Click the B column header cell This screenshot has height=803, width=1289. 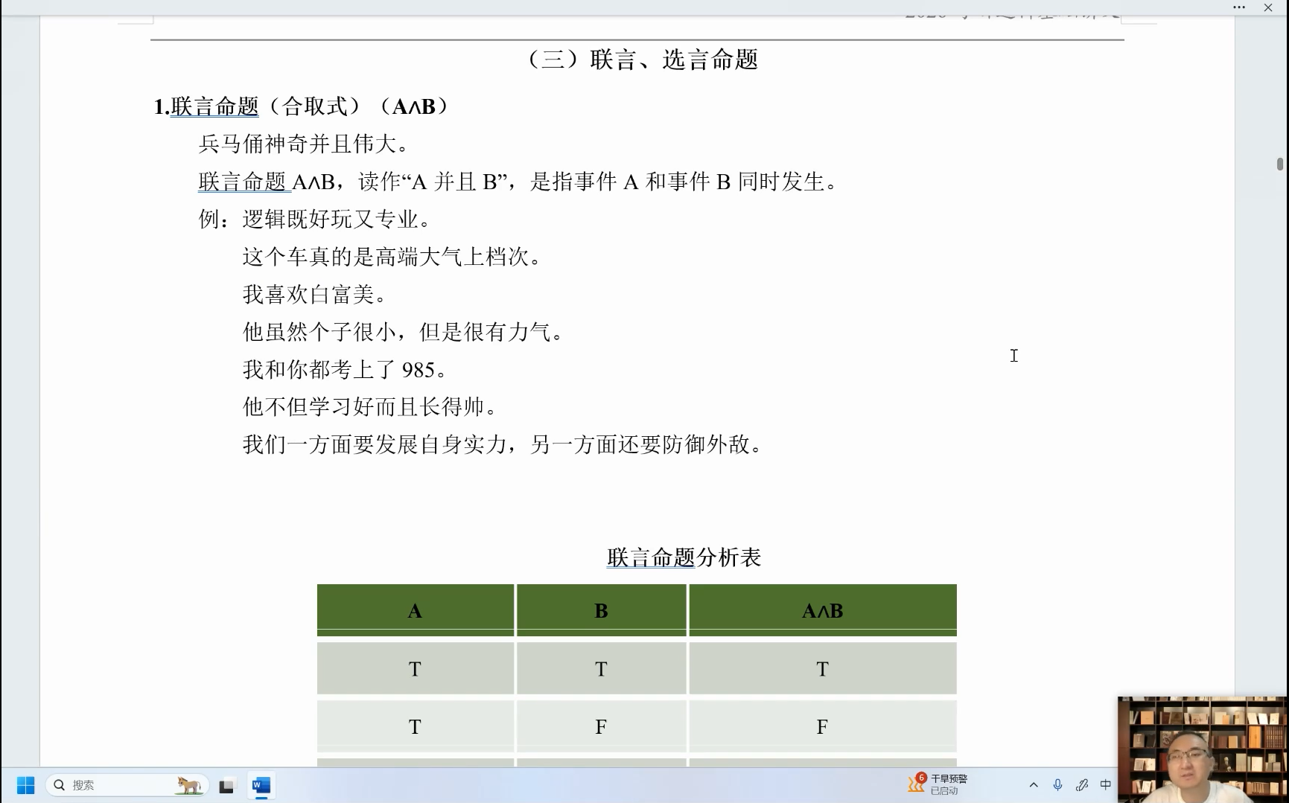coord(601,611)
